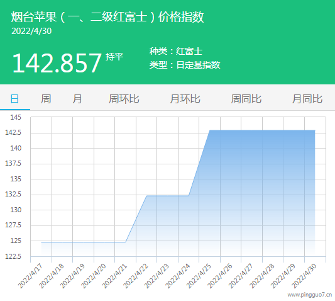Click the 2022/4/30 x-axis label
Screen dimensions: 335x301
[304, 276]
